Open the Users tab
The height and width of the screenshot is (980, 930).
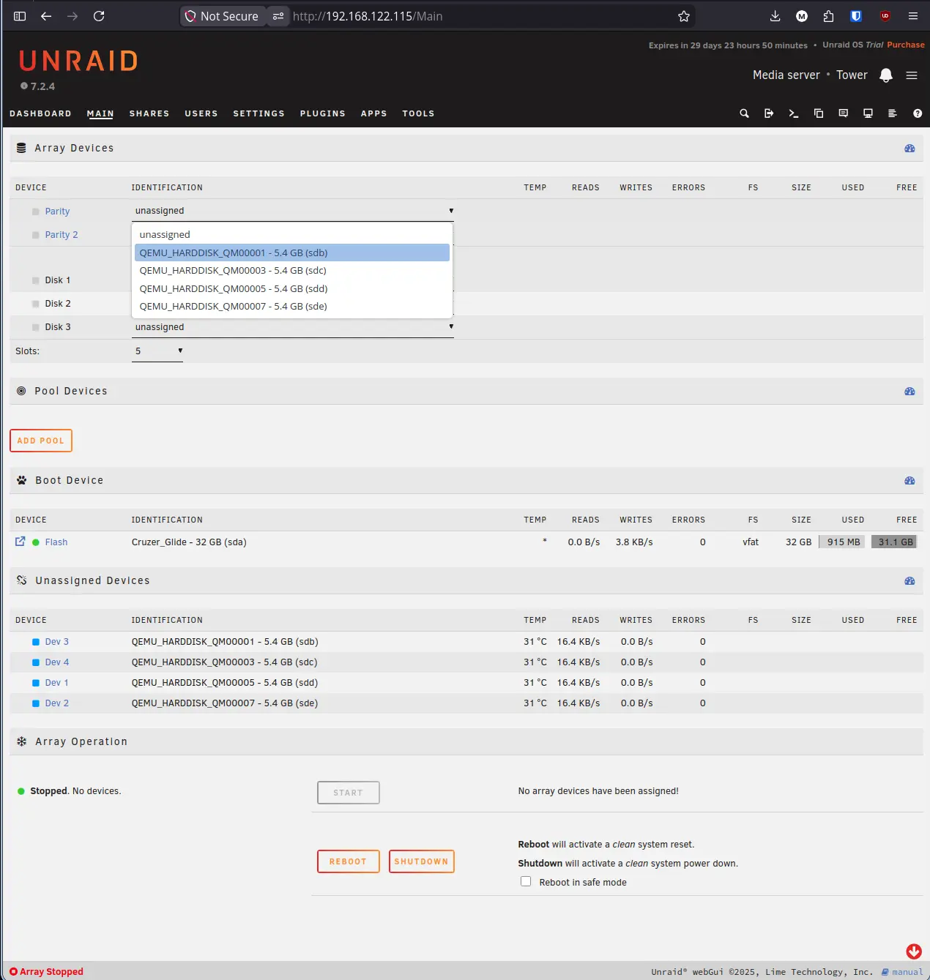coord(201,113)
